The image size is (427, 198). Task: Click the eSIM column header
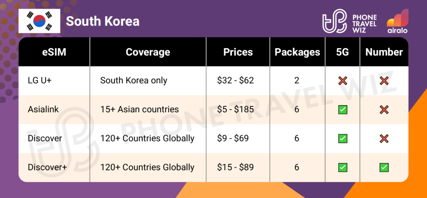click(54, 52)
